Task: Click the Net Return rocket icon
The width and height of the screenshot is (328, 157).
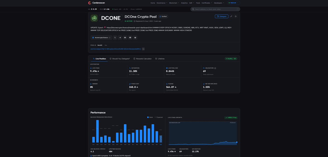Action: [x=204, y=84]
